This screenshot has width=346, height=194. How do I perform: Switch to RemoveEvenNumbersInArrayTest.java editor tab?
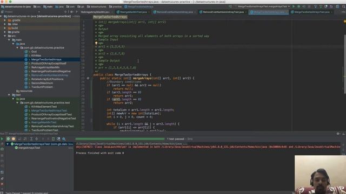click(x=223, y=12)
